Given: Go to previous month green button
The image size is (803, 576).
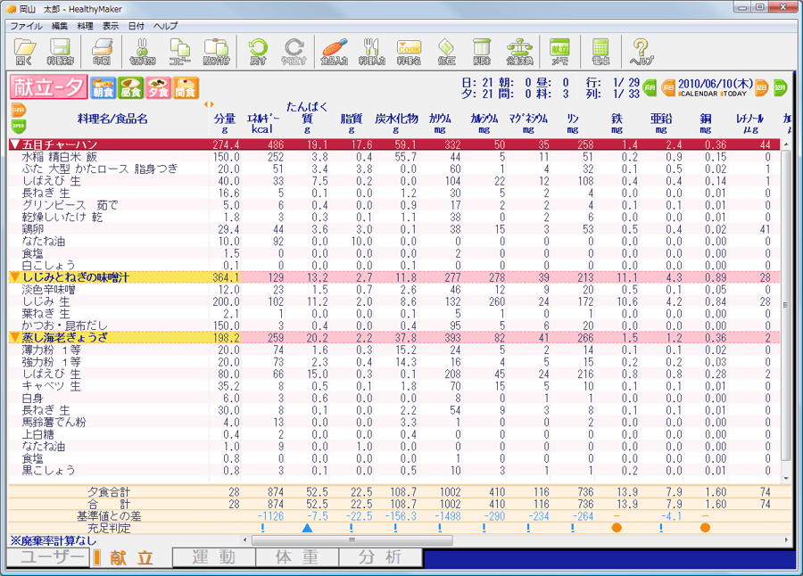Looking at the screenshot, I should click(x=650, y=87).
